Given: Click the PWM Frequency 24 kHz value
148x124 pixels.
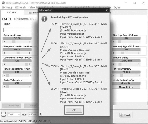Looking at the screenshot, I should coord(126,72).
